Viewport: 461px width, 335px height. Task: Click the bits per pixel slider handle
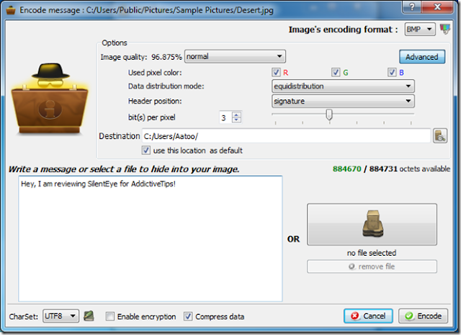coord(329,115)
